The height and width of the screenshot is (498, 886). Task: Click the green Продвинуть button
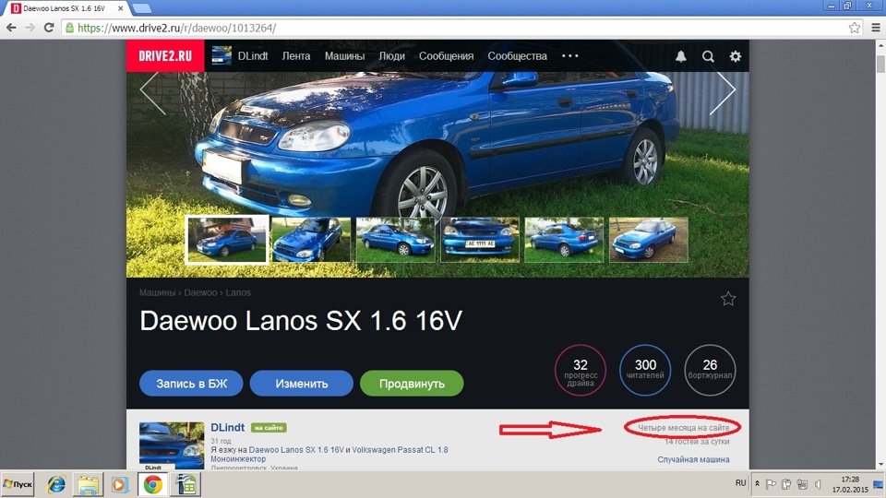coord(412,384)
